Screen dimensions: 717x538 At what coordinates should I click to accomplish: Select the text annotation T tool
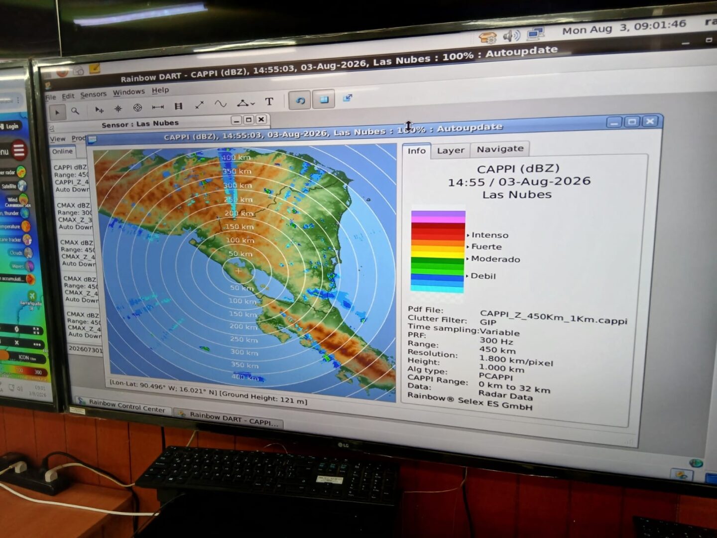coord(269,102)
